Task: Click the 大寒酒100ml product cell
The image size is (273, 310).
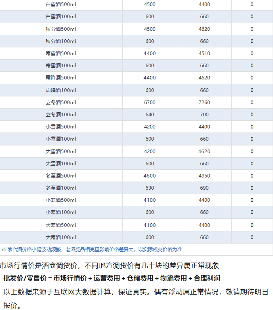Action: tap(61, 237)
